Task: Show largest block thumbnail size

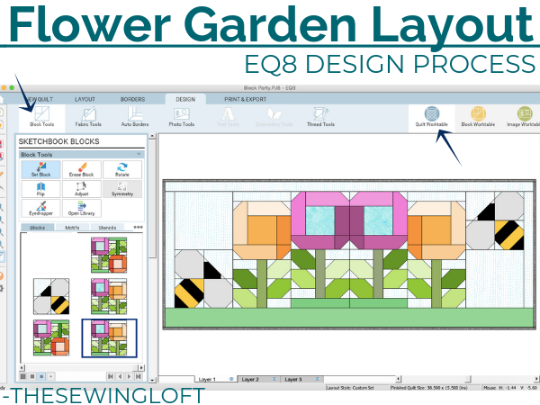Action: pos(22,376)
